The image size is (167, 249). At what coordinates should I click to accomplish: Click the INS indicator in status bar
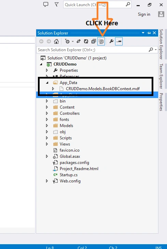click(158, 248)
